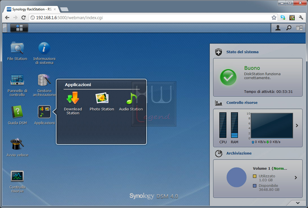Image resolution: width=308 pixels, height=208 pixels.
Task: Reload the page in browser
Action: [23, 18]
